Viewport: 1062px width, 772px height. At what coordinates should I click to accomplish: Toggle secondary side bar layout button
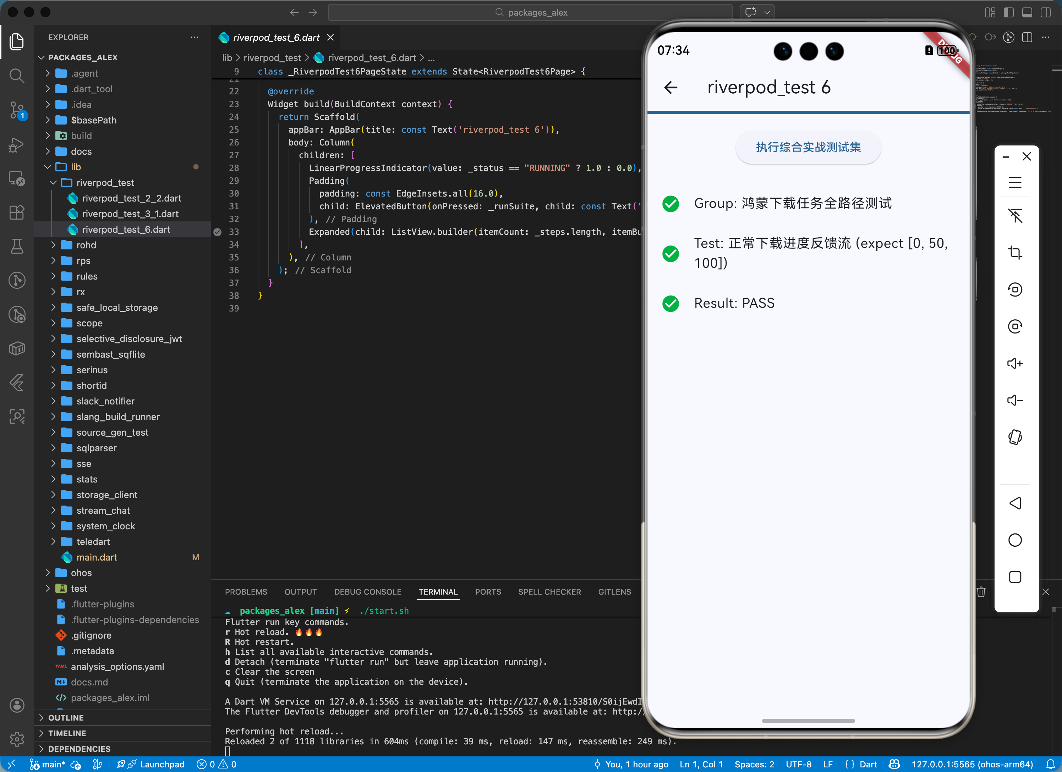pos(1045,12)
